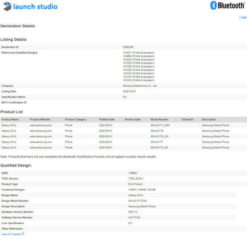Click the Description column header
Screen dimensions: 247x238
(209, 120)
